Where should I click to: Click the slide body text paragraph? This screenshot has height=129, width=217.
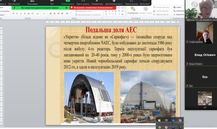click(x=118, y=52)
